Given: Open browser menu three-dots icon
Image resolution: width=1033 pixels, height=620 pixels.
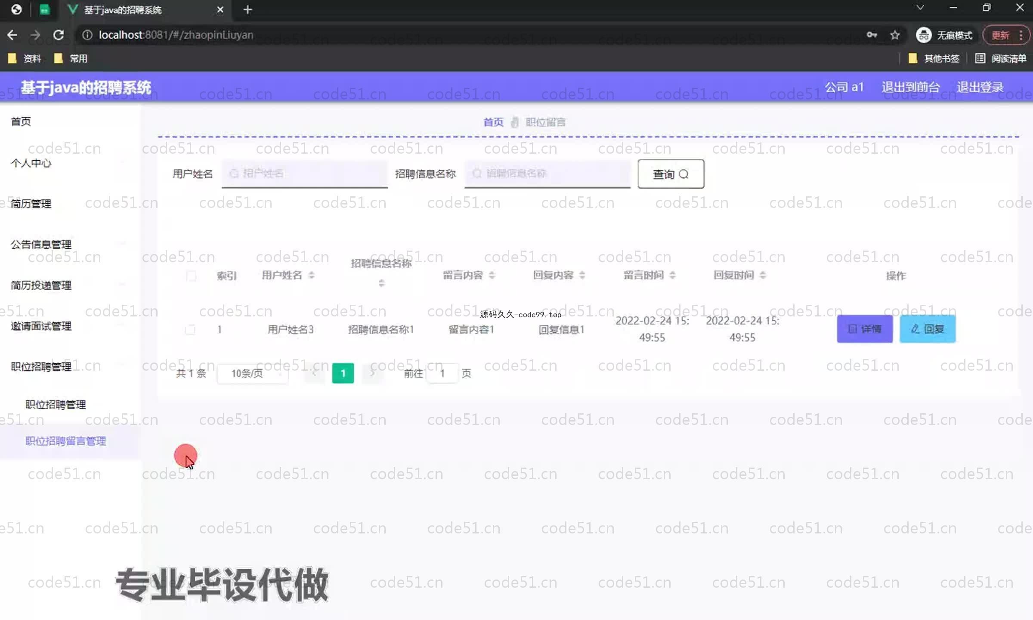Looking at the screenshot, I should pyautogui.click(x=1021, y=35).
